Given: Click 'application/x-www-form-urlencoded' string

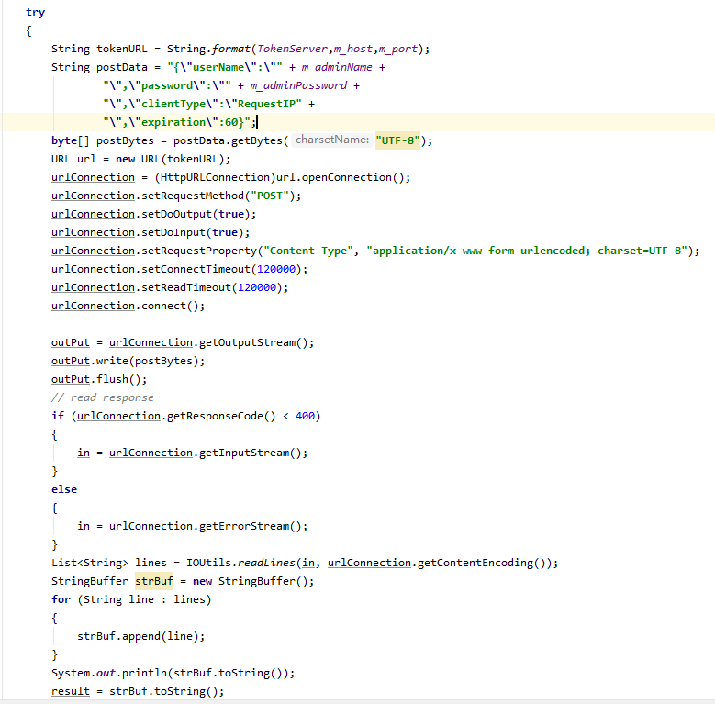Looking at the screenshot, I should pyautogui.click(x=478, y=251).
